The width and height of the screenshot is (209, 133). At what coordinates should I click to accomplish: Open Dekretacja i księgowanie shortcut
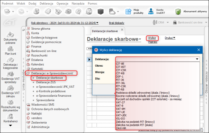(10, 63)
